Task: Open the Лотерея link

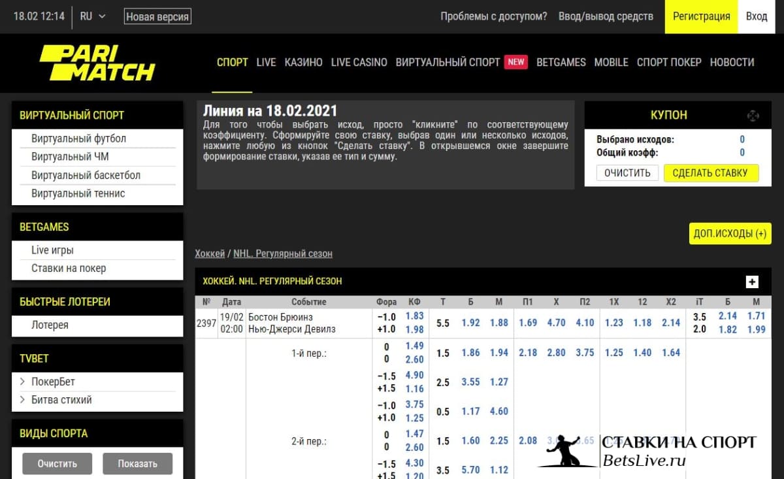Action: pos(50,325)
